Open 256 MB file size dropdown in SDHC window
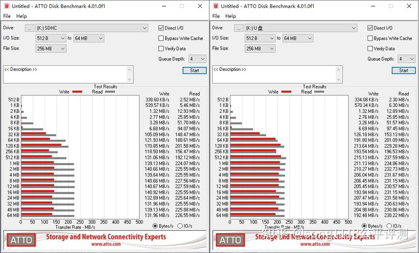Viewport: 419px width, 253px height. (x=51, y=49)
